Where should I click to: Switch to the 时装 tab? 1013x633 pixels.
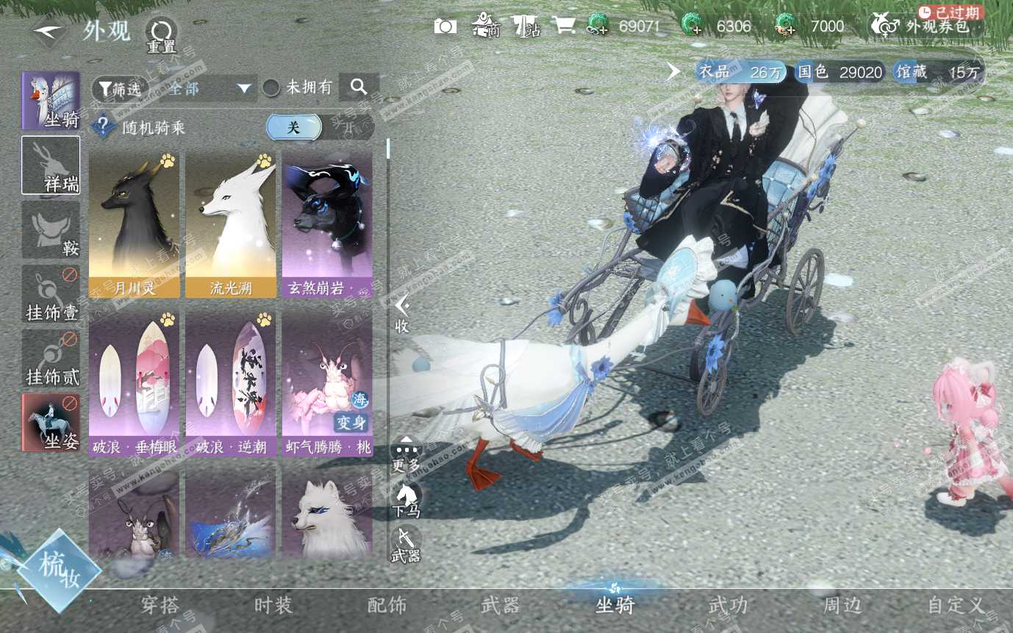(x=273, y=606)
